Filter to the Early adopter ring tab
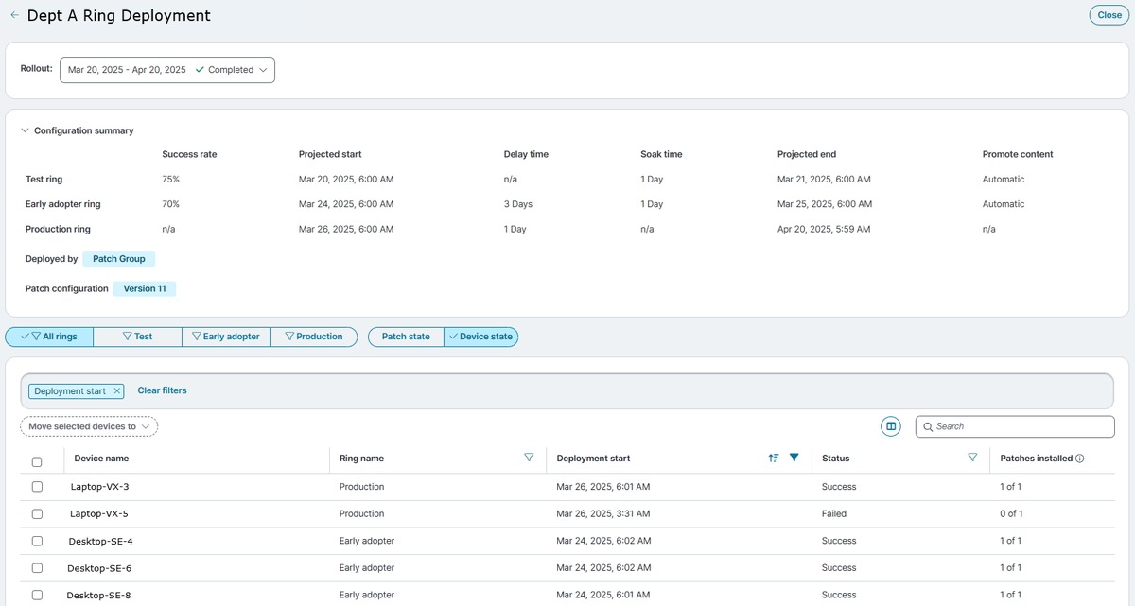Image resolution: width=1135 pixels, height=606 pixels. coord(225,337)
